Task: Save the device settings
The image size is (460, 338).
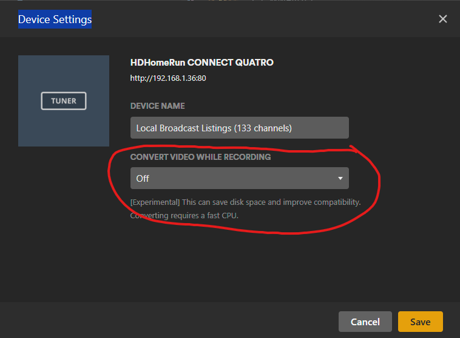Action: click(x=420, y=322)
